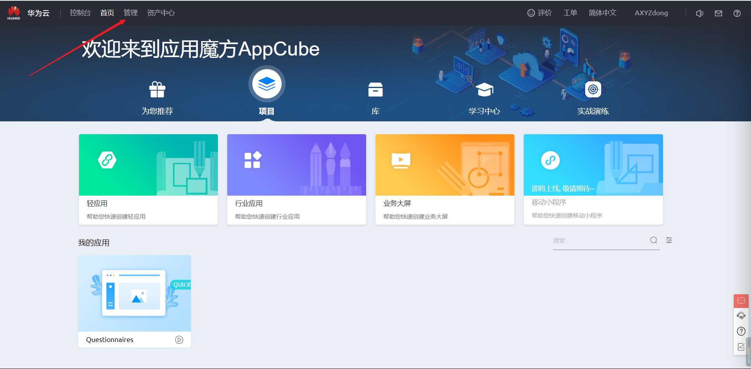Screen dimensions: 751x369
Task: Click the 欢迎来到应用魔方AppCube heading
Action: click(201, 49)
